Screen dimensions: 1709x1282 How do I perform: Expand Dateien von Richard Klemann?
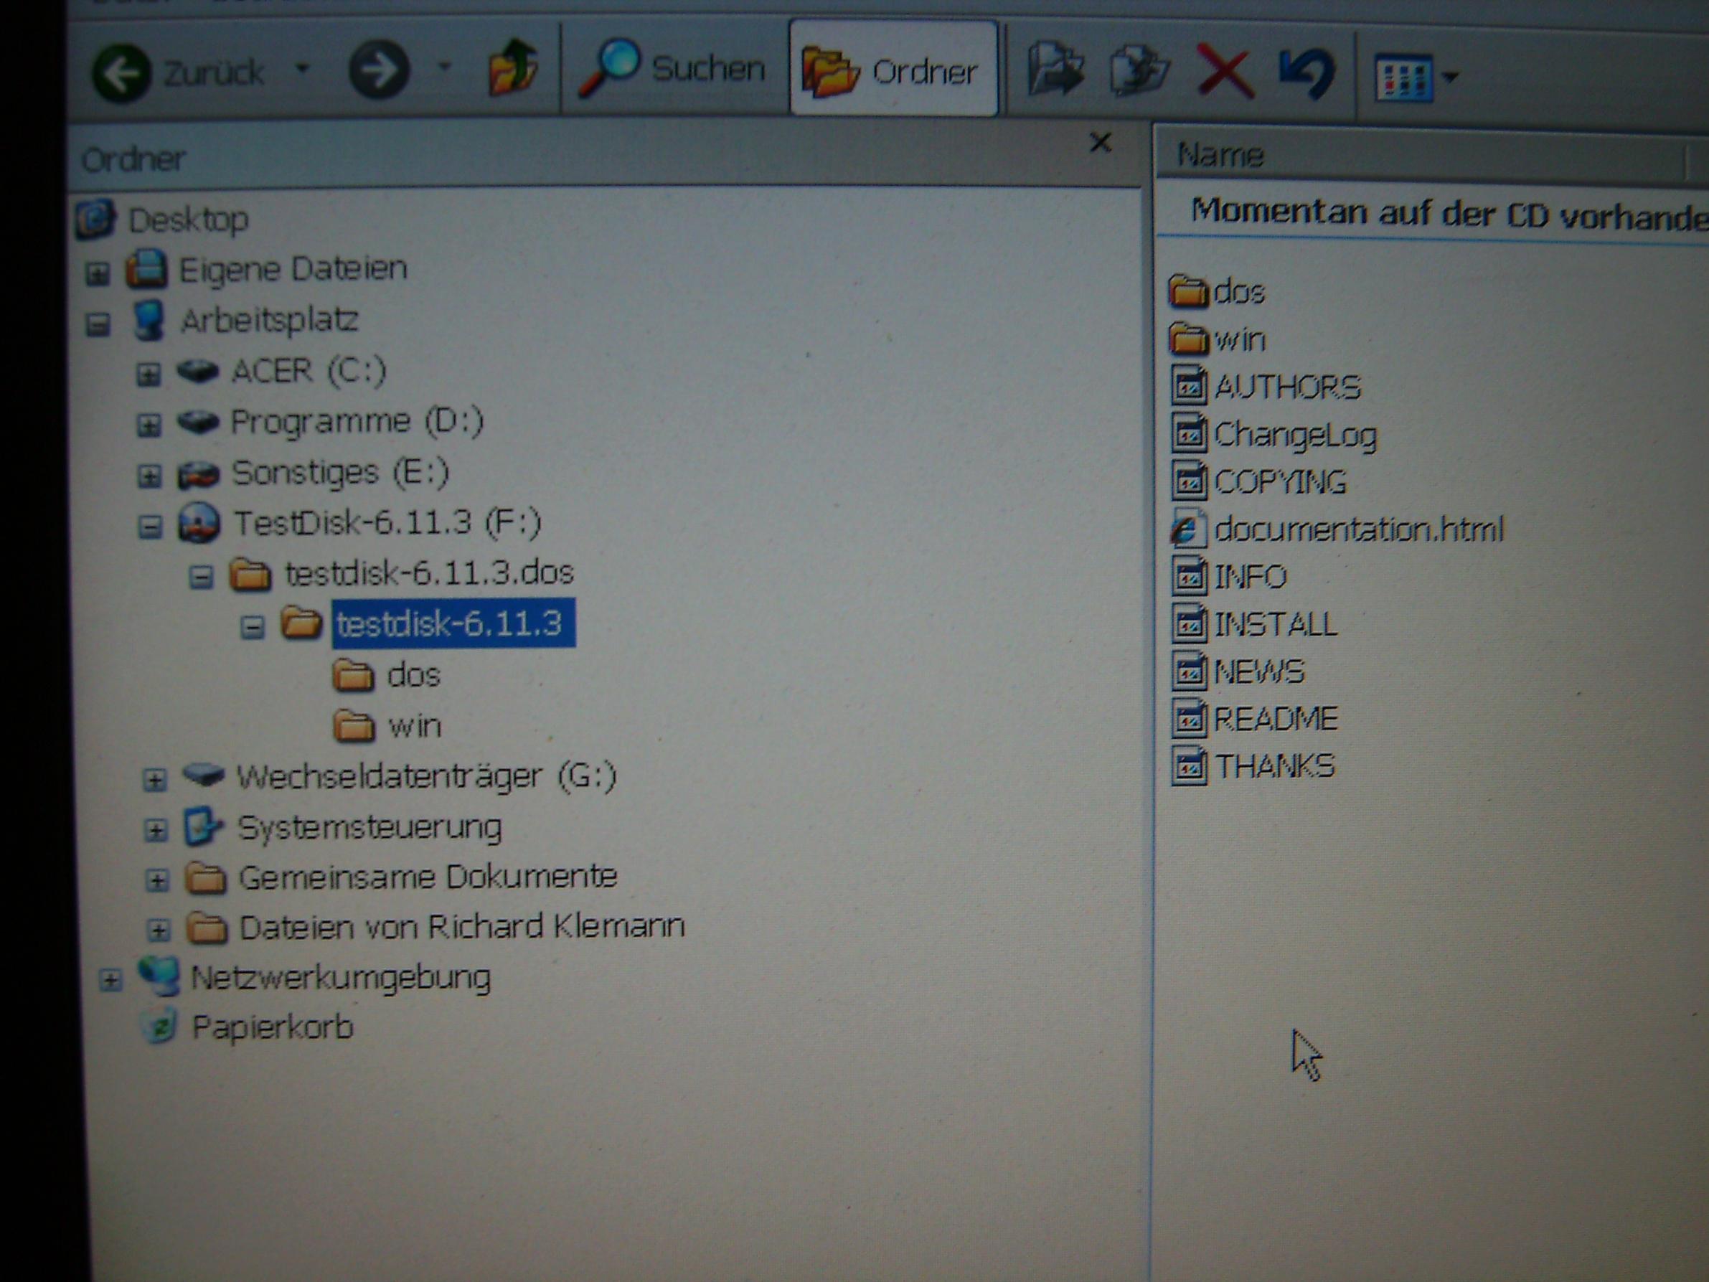tap(158, 930)
